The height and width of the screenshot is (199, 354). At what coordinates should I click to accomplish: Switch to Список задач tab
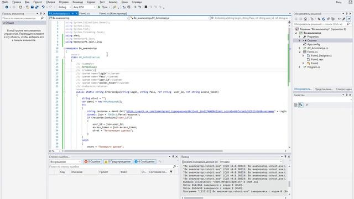[x=343, y=89]
